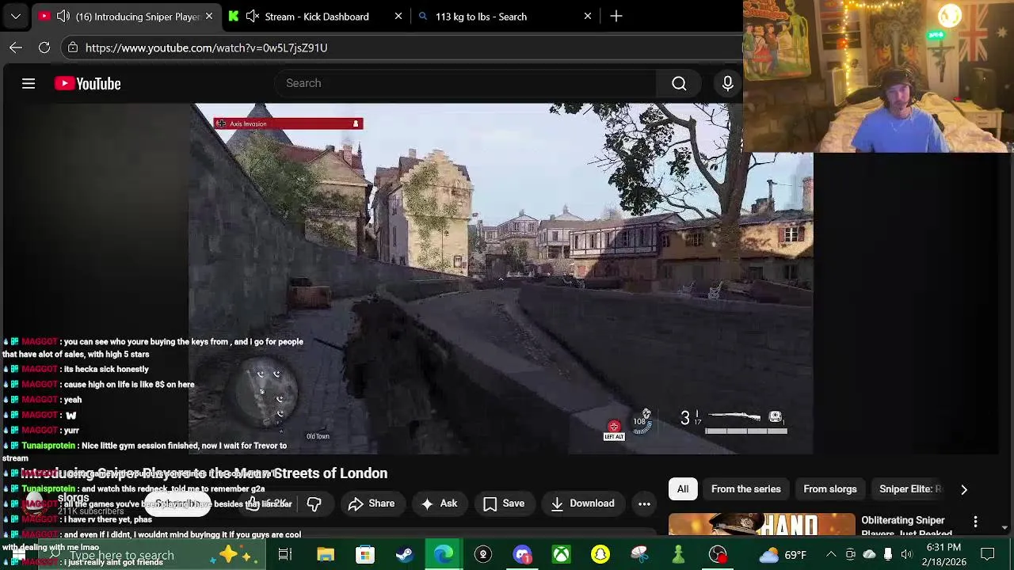Open Snapchat from the taskbar
The width and height of the screenshot is (1014, 570).
(x=600, y=555)
